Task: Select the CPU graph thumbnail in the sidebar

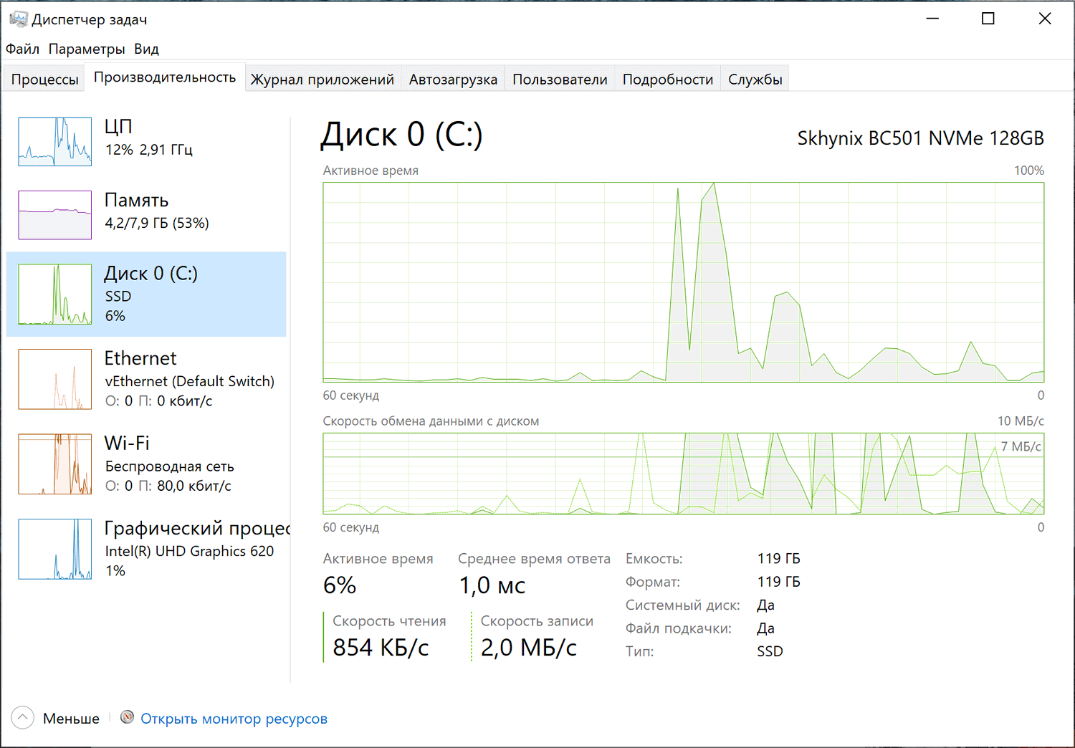Action: click(x=54, y=141)
